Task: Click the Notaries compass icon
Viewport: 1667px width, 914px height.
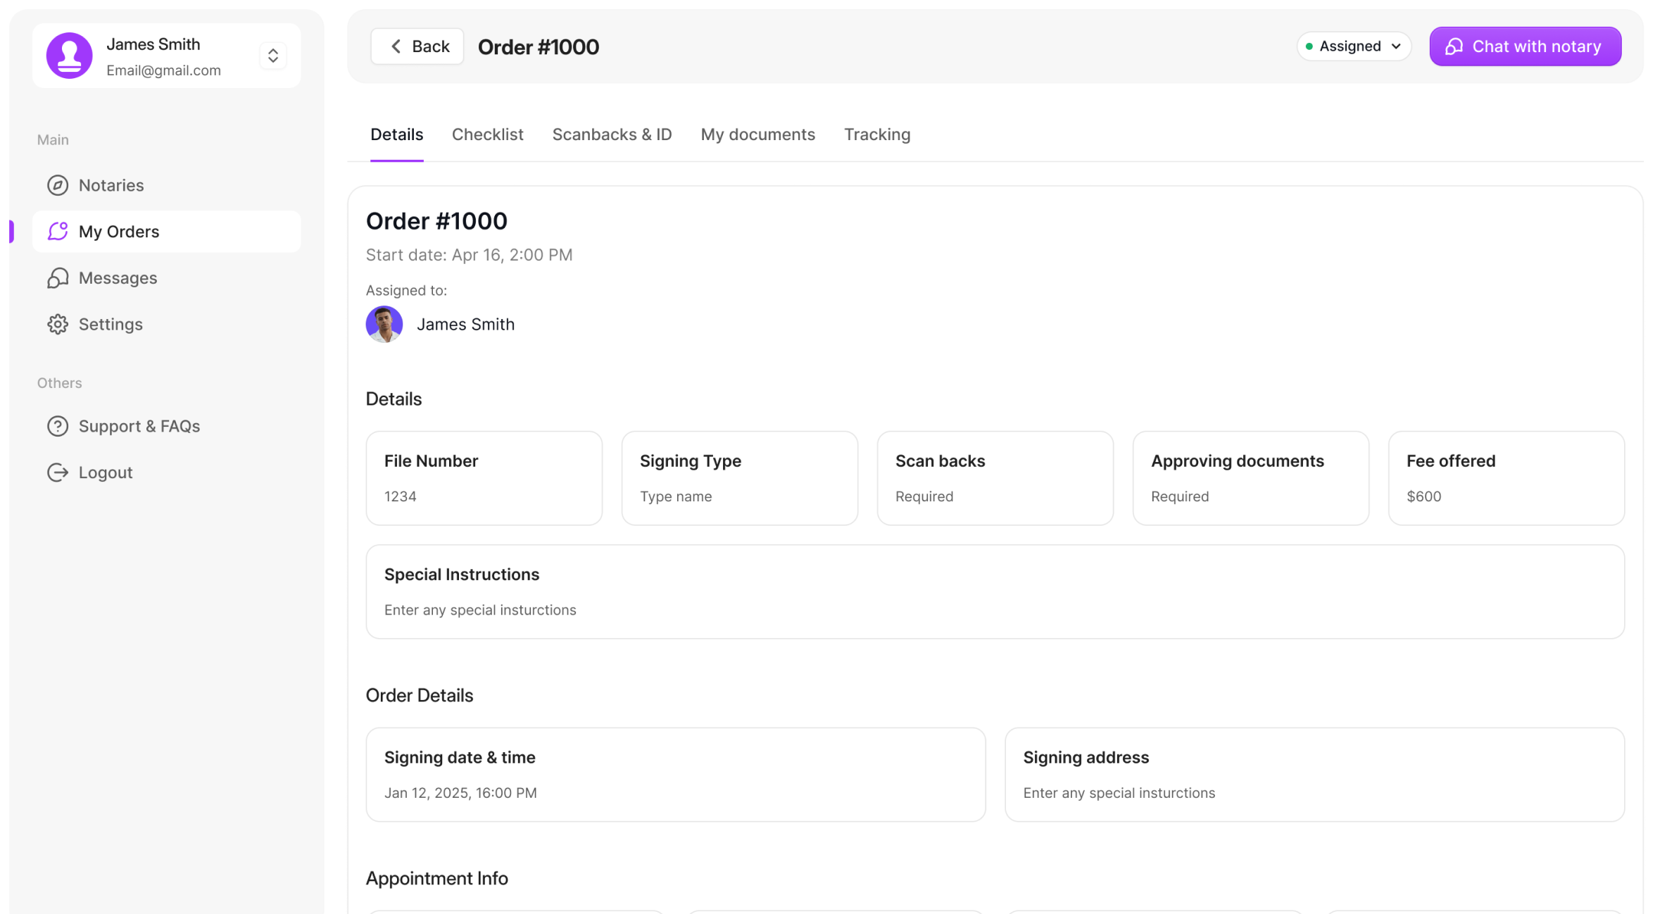Action: click(58, 185)
